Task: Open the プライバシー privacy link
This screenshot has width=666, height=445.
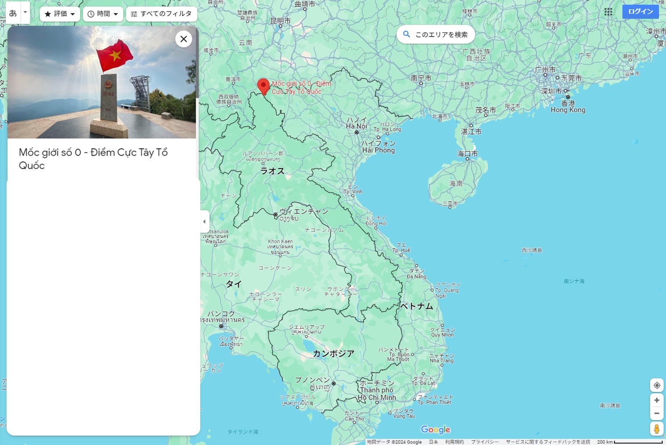Action: pyautogui.click(x=485, y=442)
